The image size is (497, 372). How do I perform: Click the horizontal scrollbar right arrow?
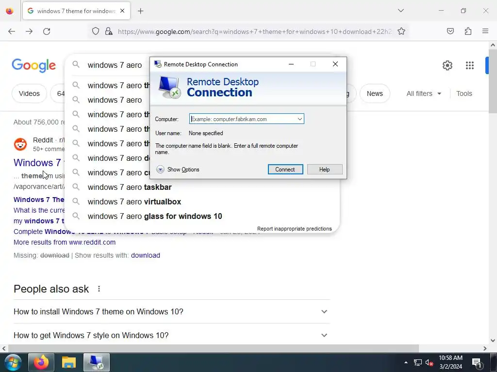pos(485,349)
